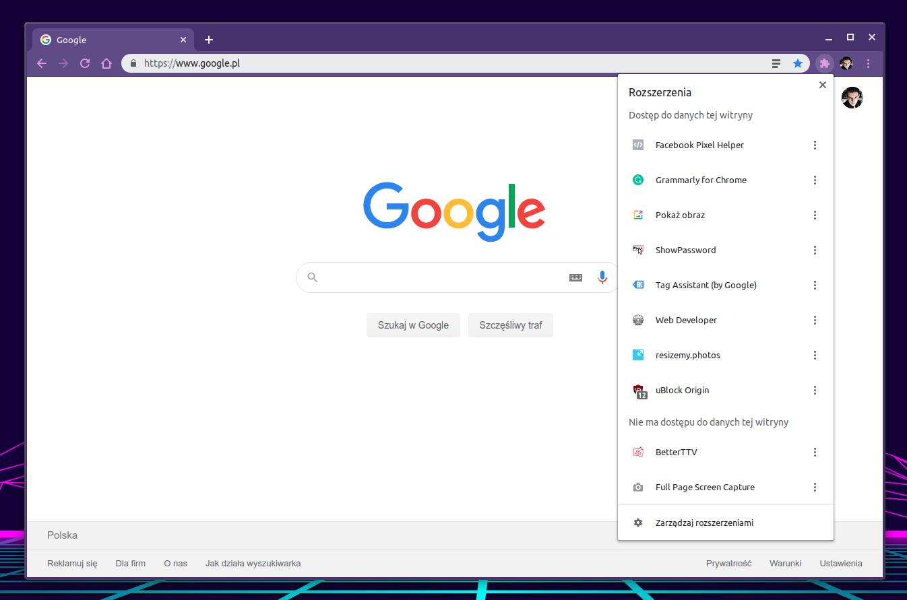Open the Chrome three-dot main menu
Screen dimensions: 907x600
pyautogui.click(x=868, y=63)
